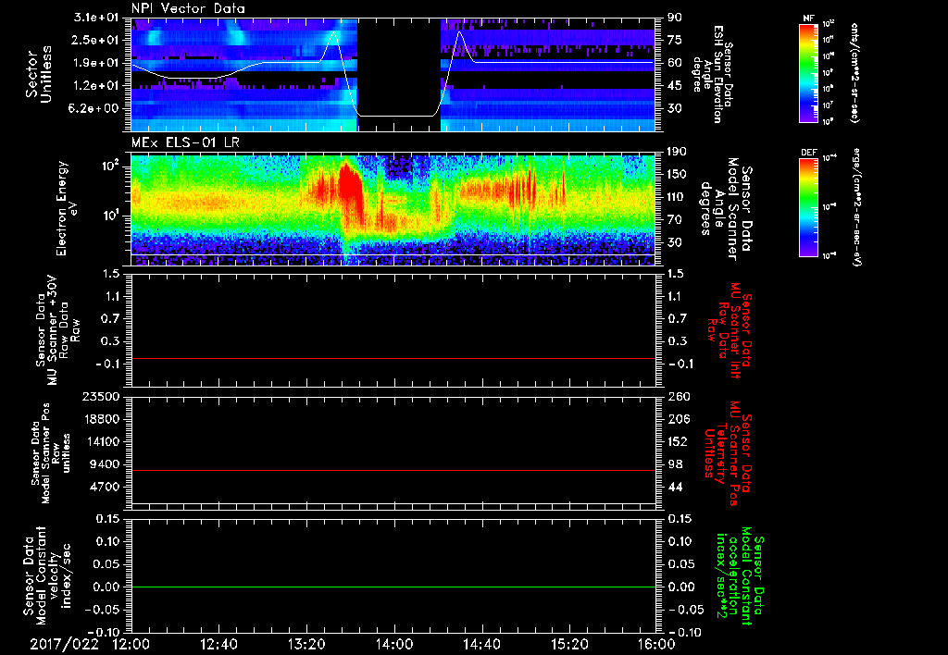Image resolution: width=948 pixels, height=655 pixels.
Task: Click the 14:40 time tick
Action: tap(481, 644)
